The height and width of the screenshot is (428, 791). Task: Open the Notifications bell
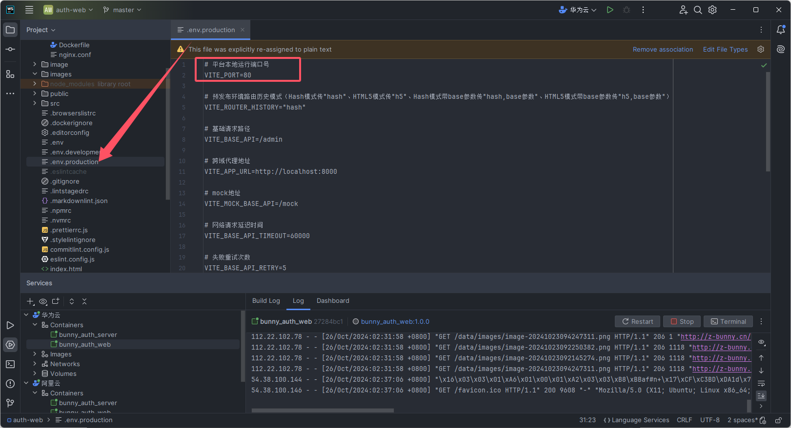(781, 30)
